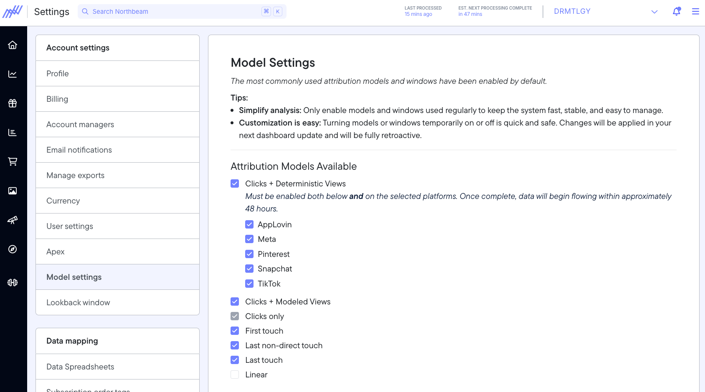Screen dimensions: 705x392
Task: Open the telescope icon in sidebar
Action: pos(13,220)
